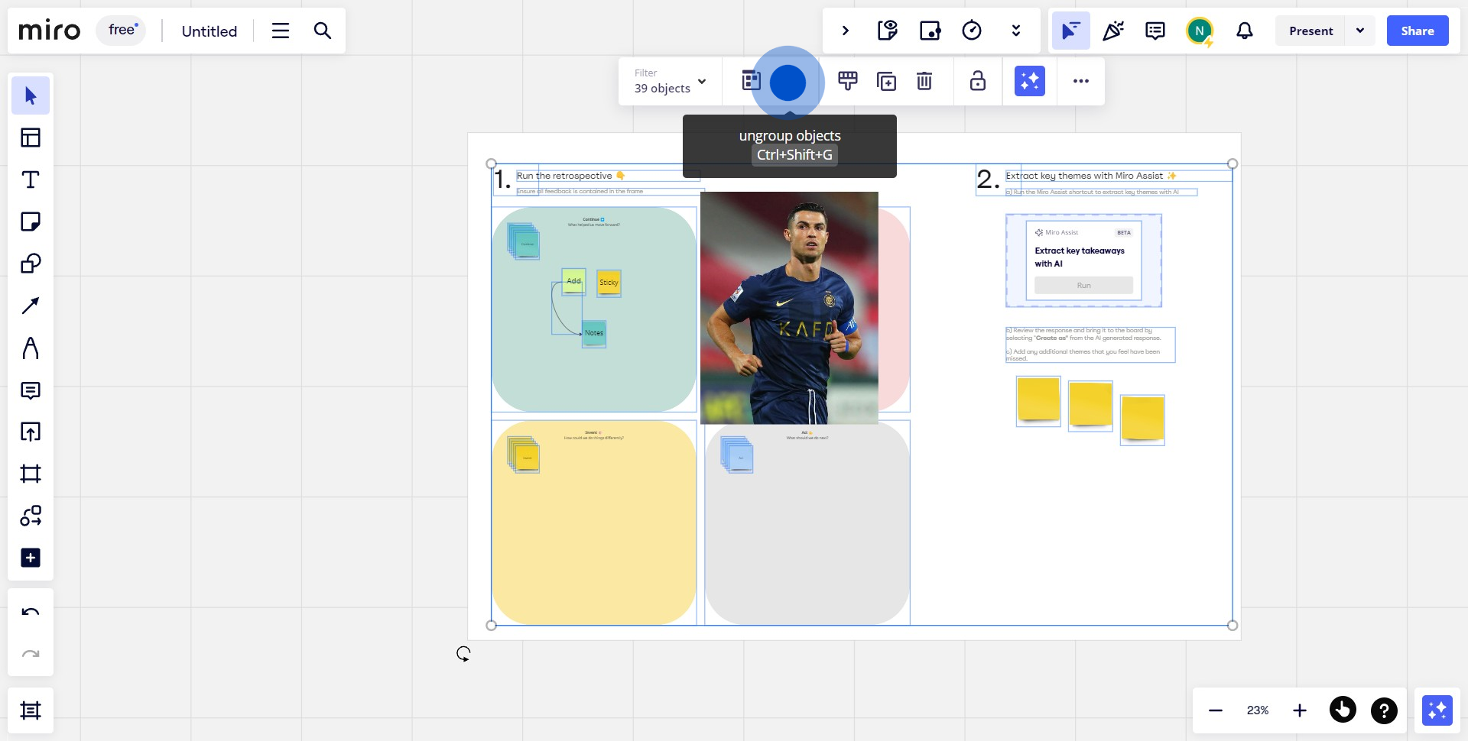Open the Shapes tool

(31, 264)
